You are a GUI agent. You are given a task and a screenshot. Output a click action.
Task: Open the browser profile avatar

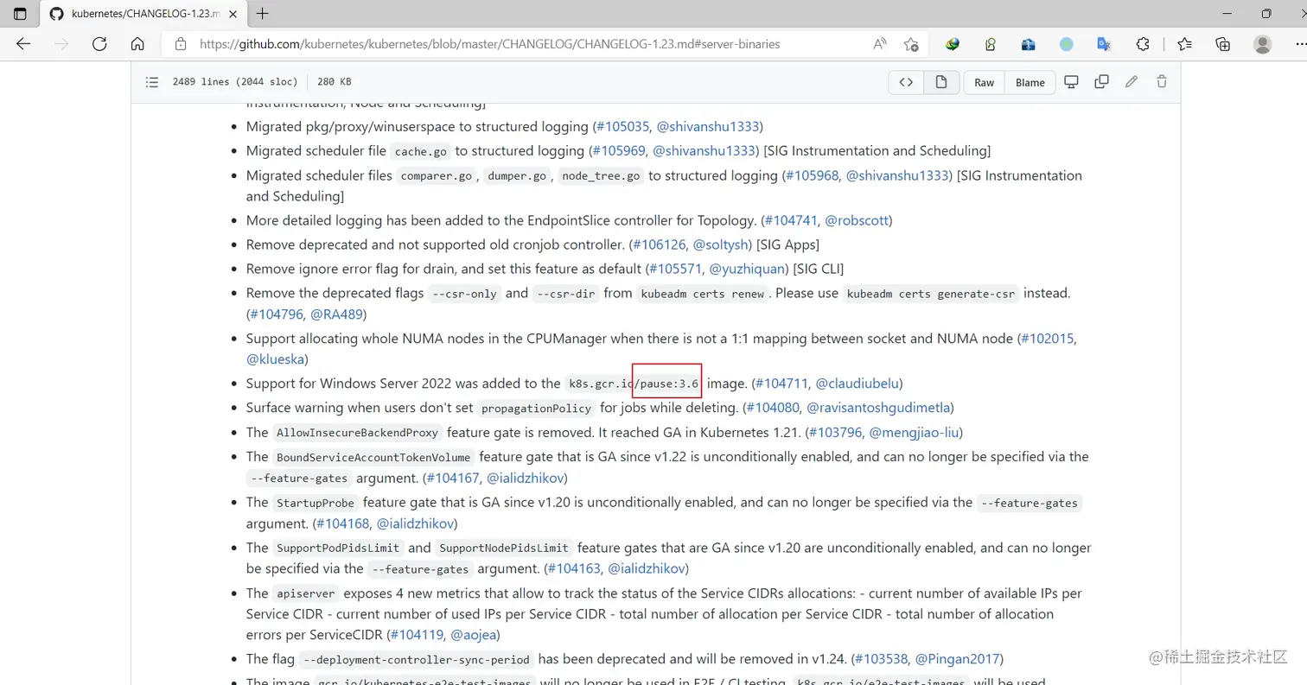pos(1263,44)
